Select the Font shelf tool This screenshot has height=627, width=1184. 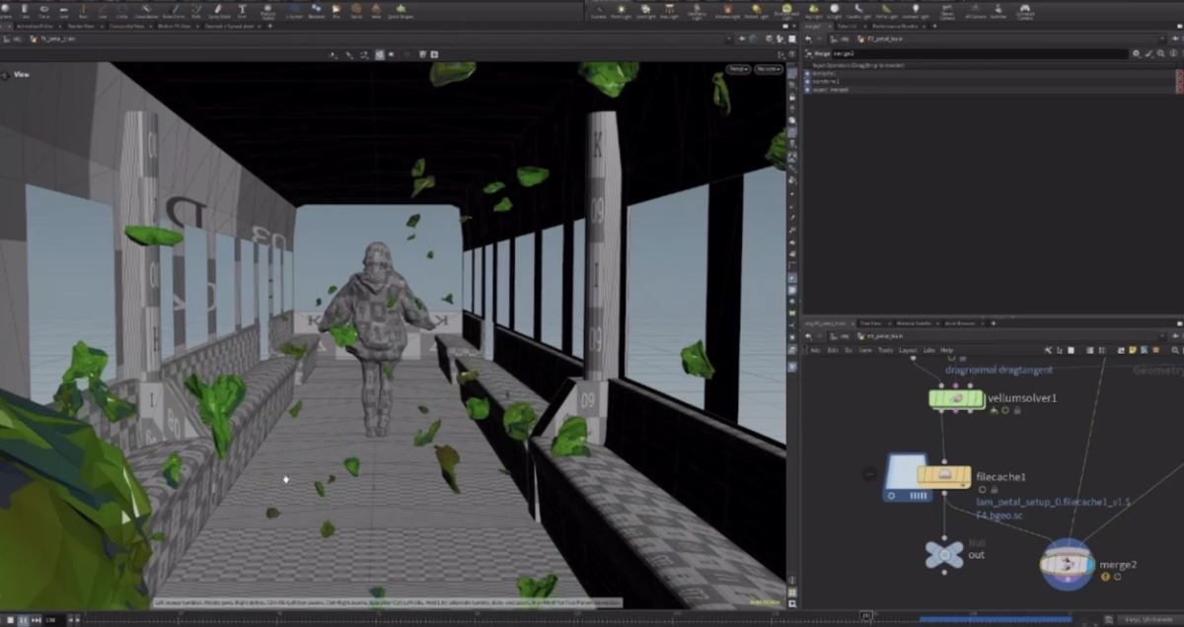click(x=242, y=11)
